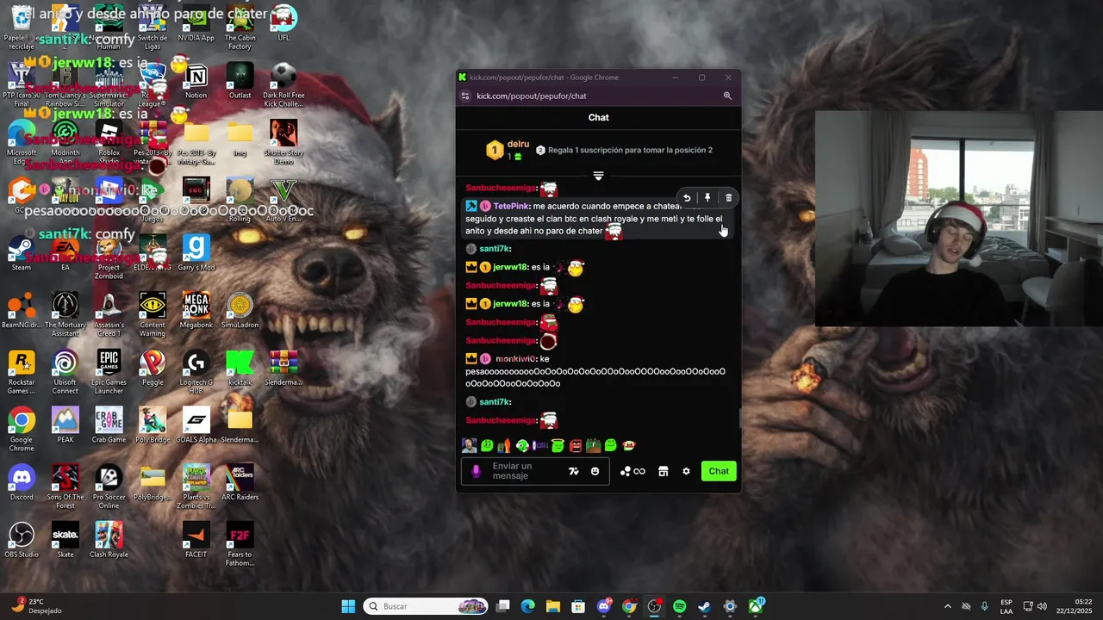Select the streamer face quick emote

469,445
